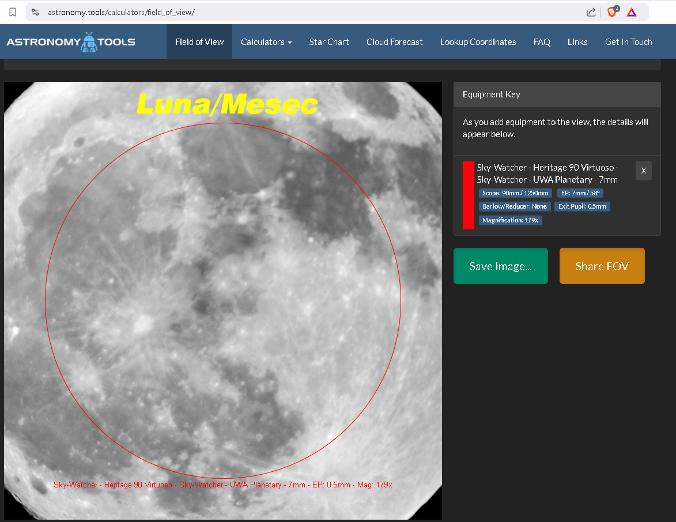Remove equipment with the X button
The width and height of the screenshot is (676, 522).
pyautogui.click(x=644, y=171)
